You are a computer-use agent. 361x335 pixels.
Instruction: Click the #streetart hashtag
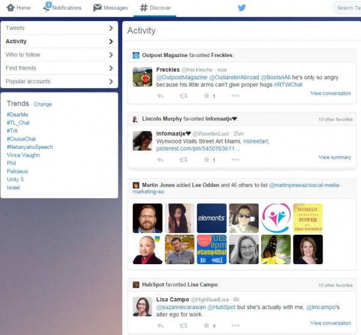click(x=256, y=141)
